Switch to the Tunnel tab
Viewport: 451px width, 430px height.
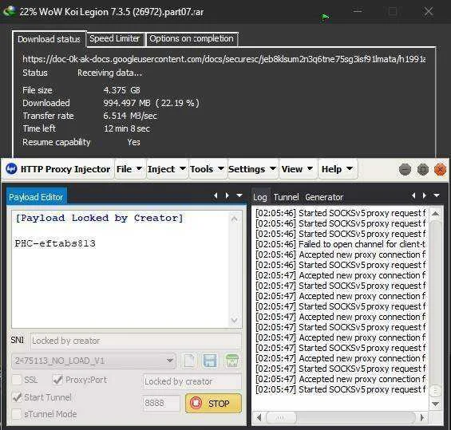[x=286, y=197]
